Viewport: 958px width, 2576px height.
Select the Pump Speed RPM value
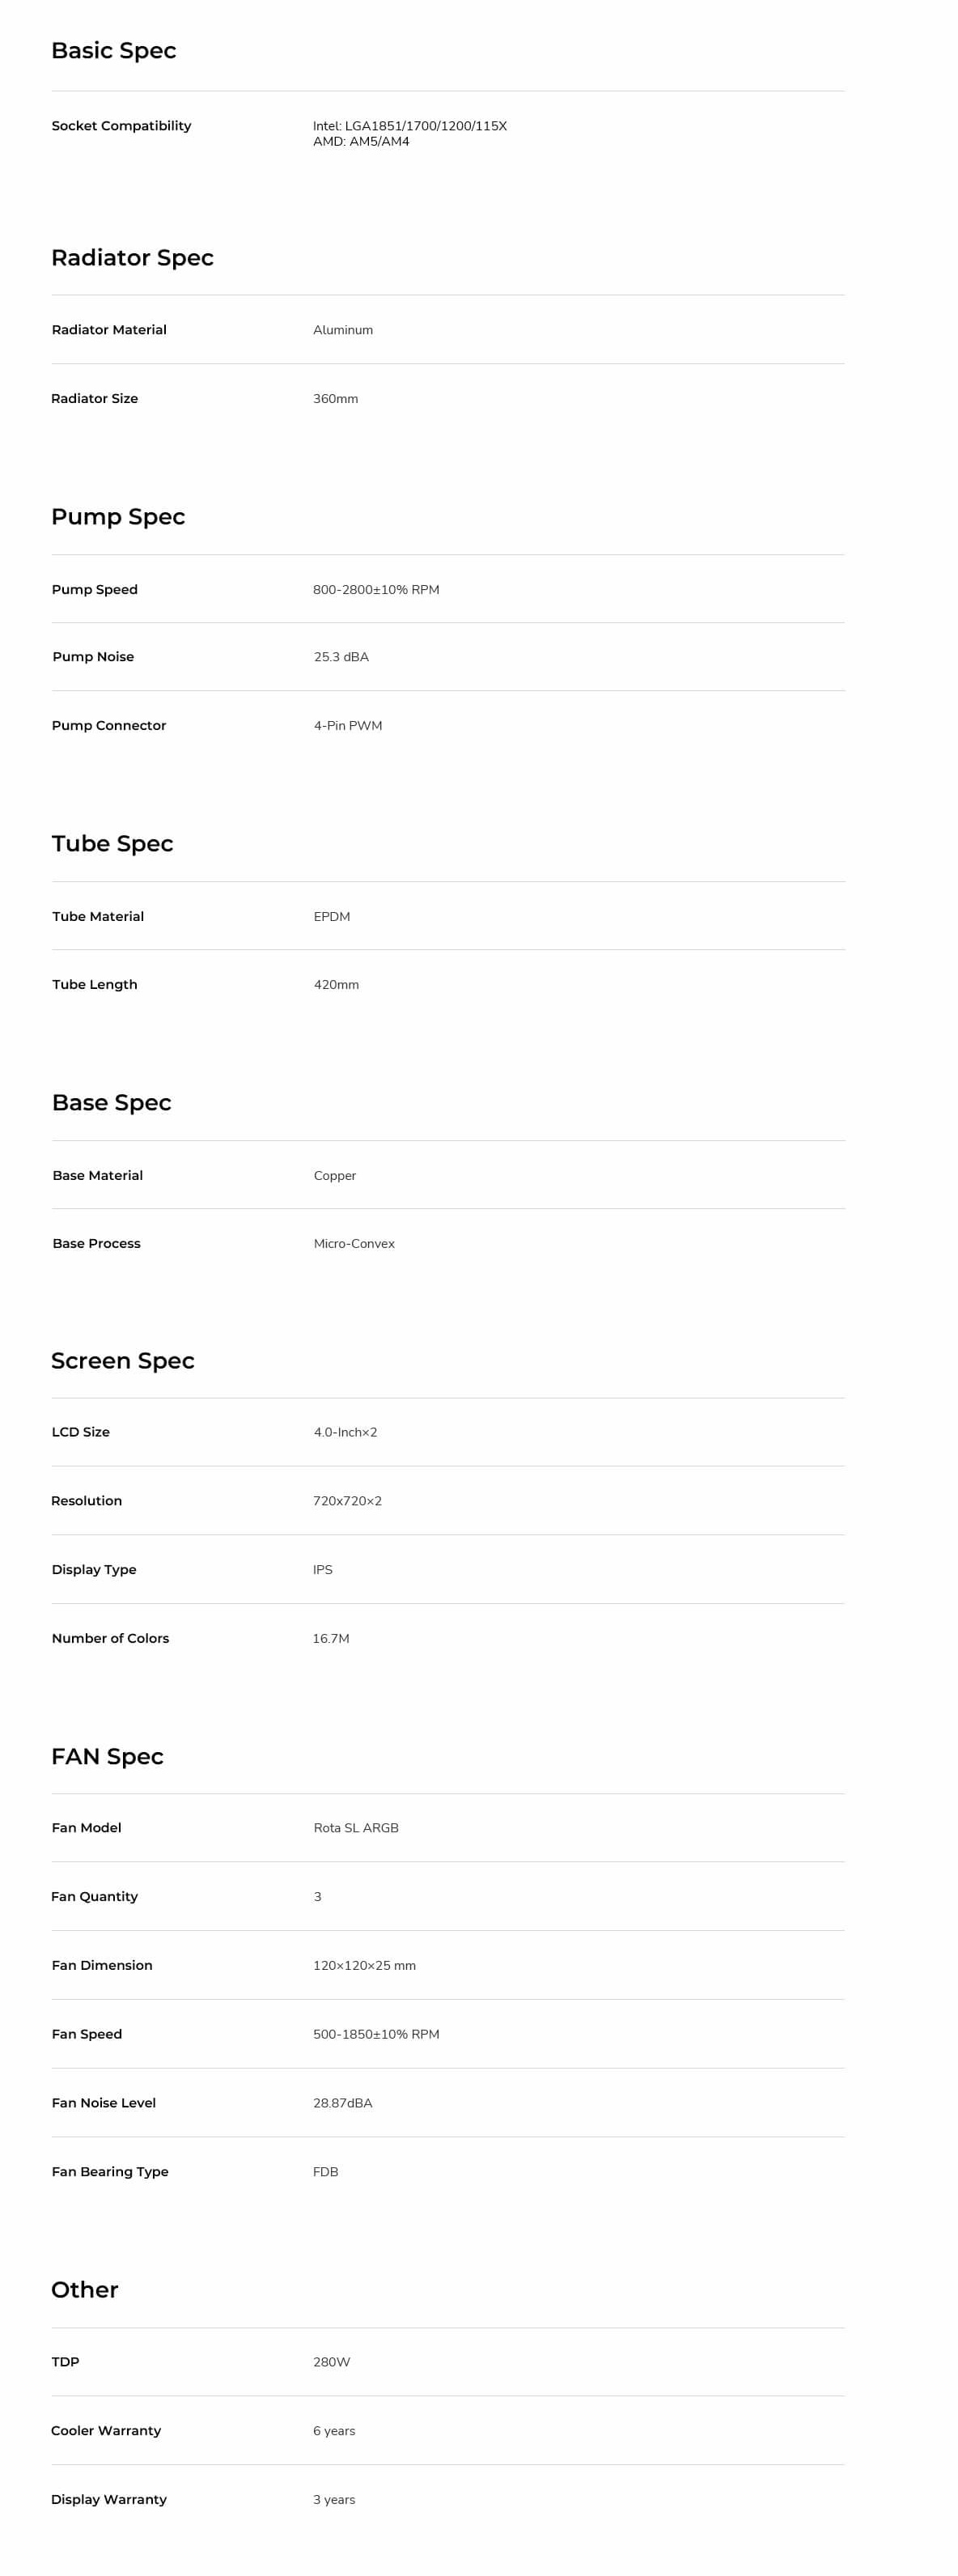click(x=376, y=590)
